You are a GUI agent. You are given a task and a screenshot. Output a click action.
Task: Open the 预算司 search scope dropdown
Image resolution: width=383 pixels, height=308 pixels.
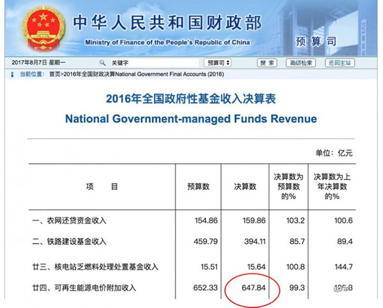(218, 63)
